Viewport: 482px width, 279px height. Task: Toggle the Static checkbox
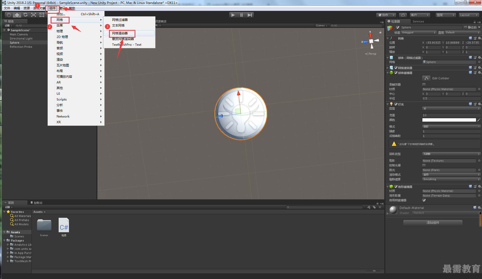(x=465, y=27)
